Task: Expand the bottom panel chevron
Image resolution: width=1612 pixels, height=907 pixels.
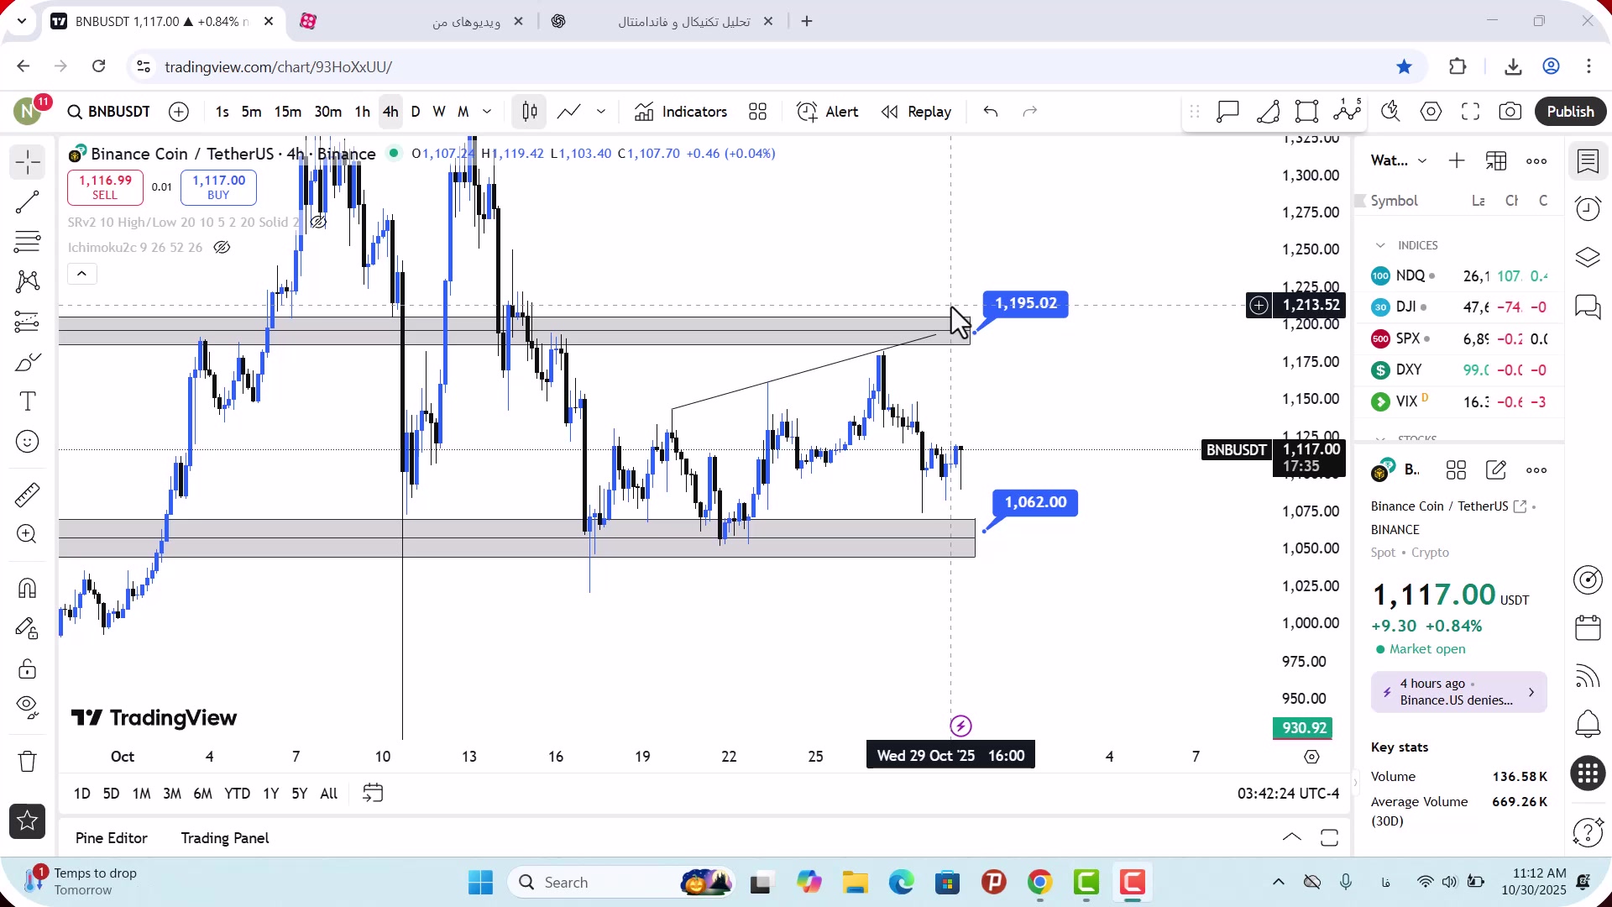Action: coord(1292,838)
